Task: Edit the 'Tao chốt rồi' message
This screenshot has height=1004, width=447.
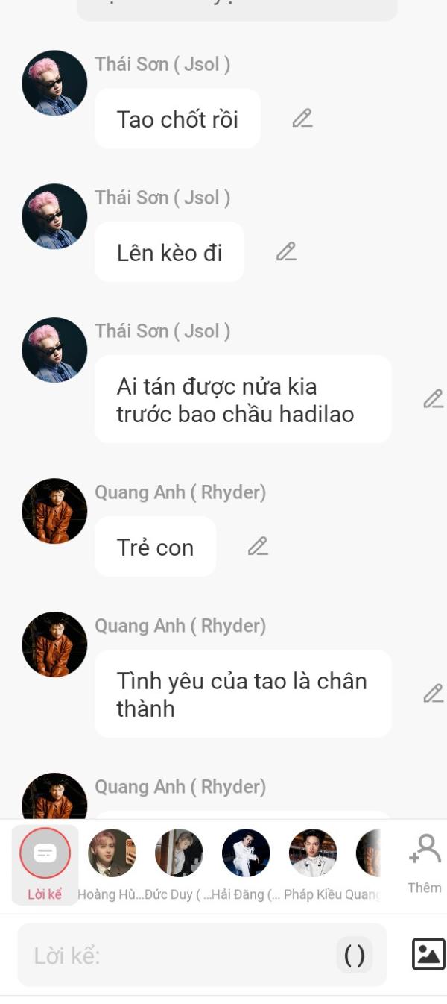Action: coord(302,119)
